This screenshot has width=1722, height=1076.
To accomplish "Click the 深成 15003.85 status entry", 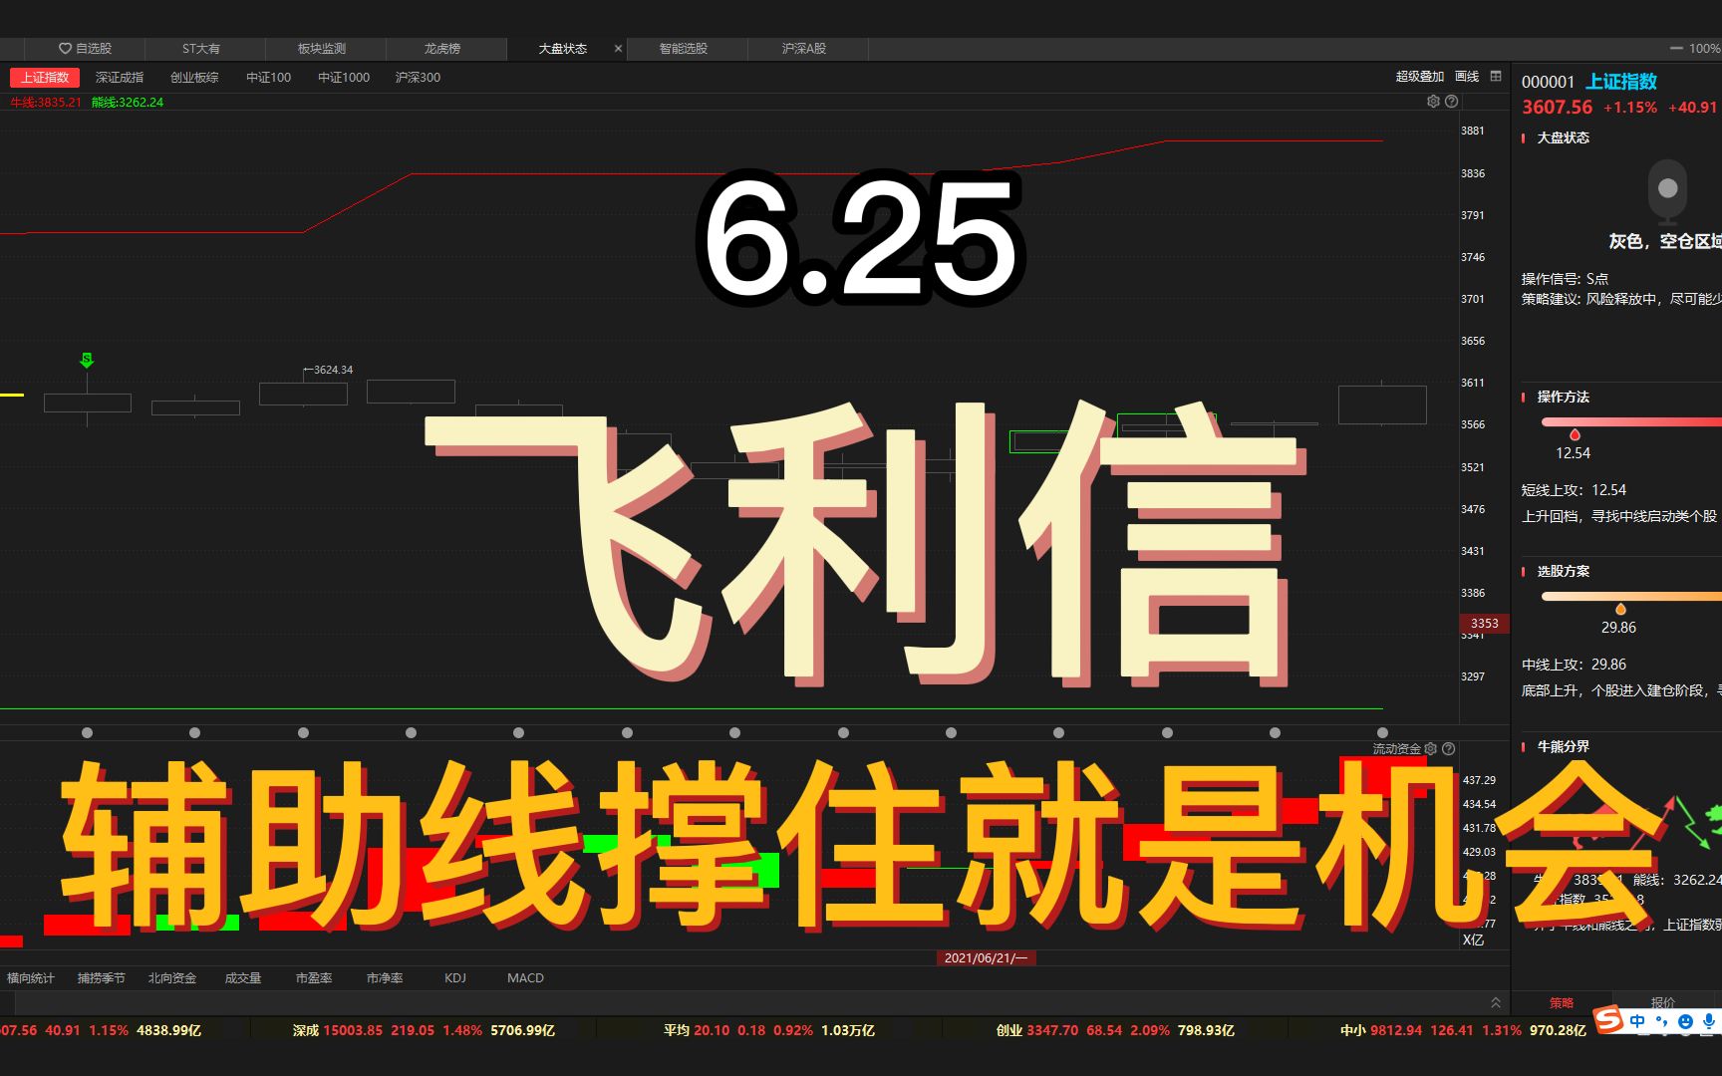I will coord(424,1030).
